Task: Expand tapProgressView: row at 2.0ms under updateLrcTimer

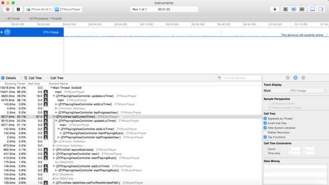Action: pyautogui.click(x=56, y=113)
